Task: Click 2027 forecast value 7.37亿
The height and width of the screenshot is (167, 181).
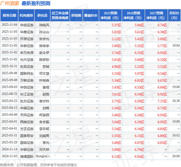Action: 162,101
